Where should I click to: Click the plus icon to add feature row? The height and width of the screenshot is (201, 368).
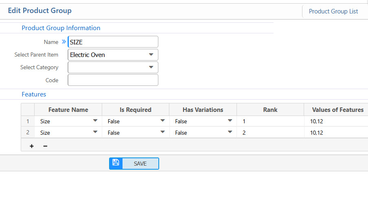pyautogui.click(x=32, y=146)
